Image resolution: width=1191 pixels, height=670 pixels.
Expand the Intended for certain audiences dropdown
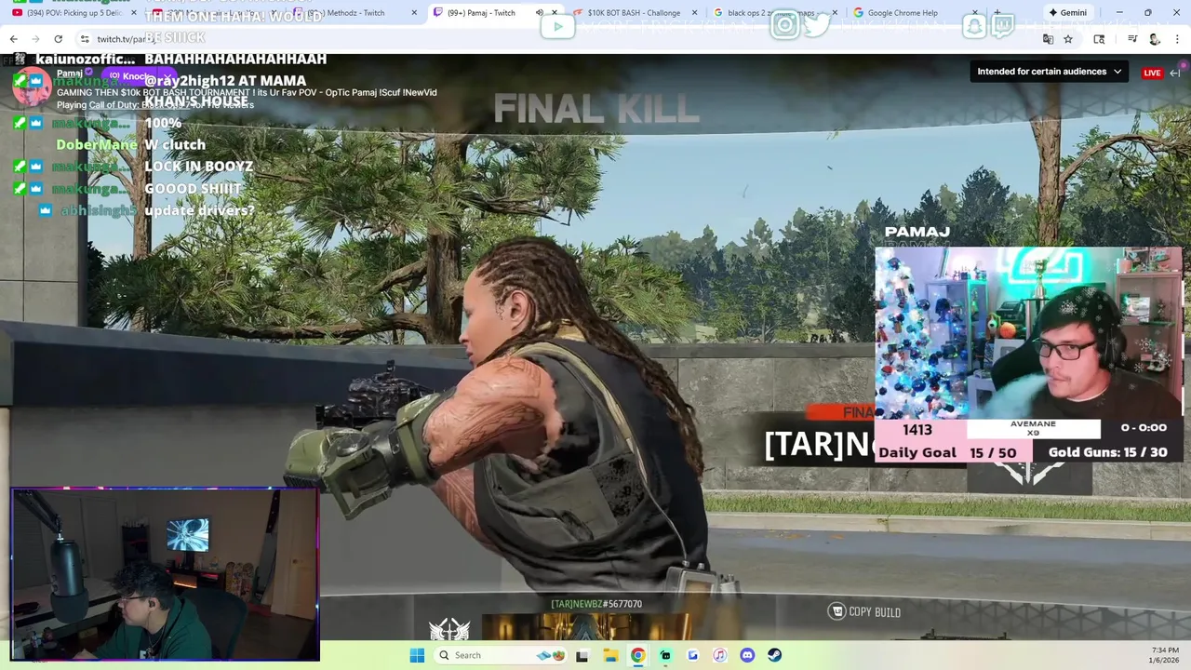coord(1049,72)
